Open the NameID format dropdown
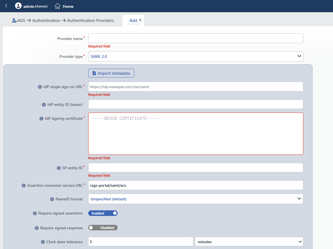 [x=196, y=199]
